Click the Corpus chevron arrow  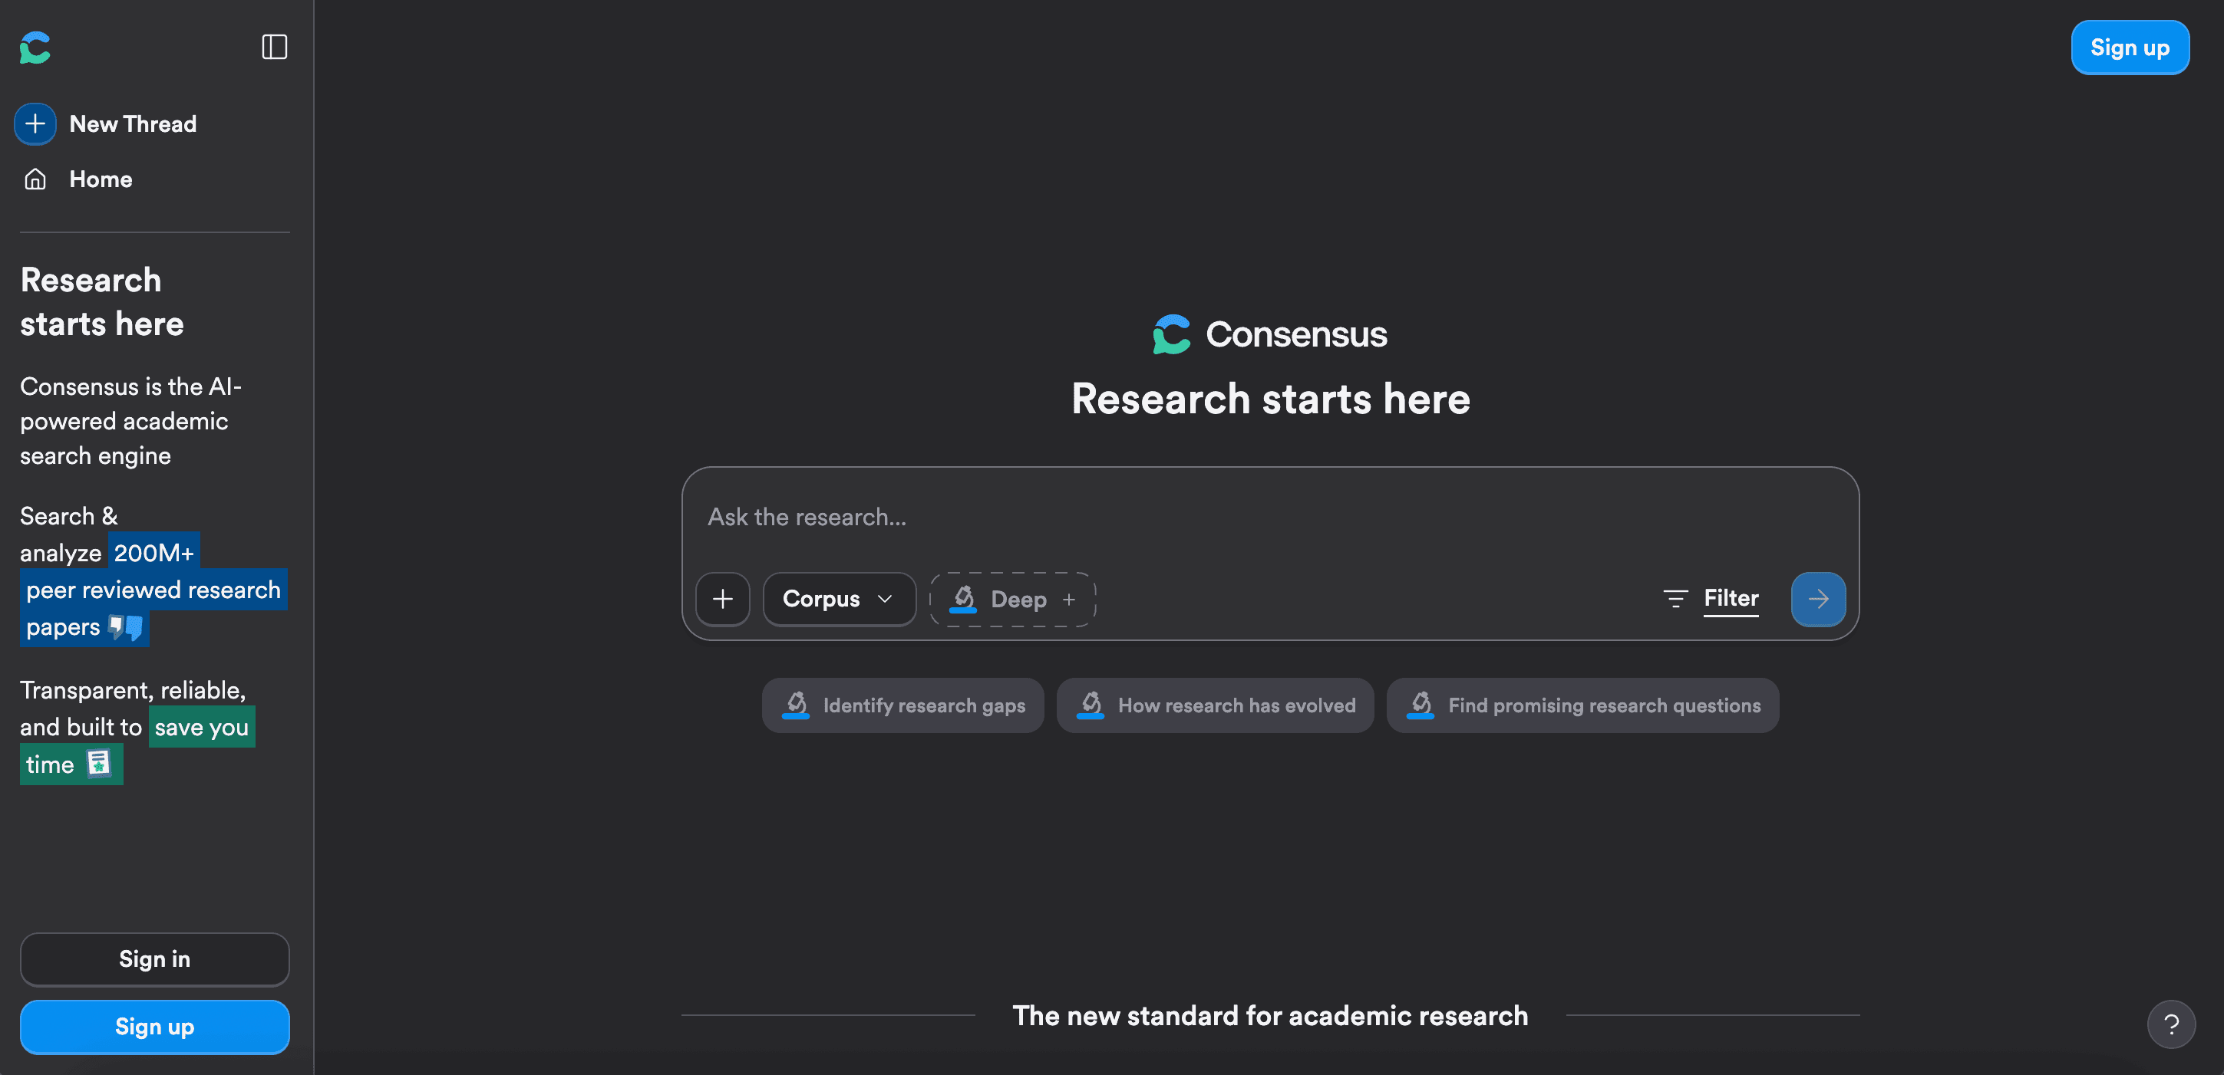(884, 599)
